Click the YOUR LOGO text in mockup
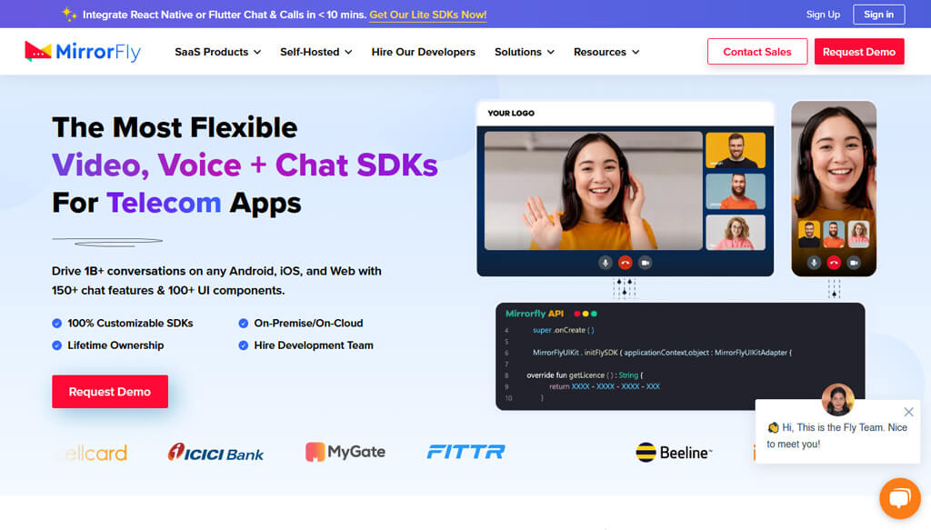The height and width of the screenshot is (530, 931). click(x=511, y=114)
